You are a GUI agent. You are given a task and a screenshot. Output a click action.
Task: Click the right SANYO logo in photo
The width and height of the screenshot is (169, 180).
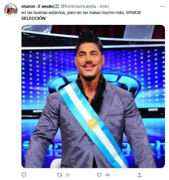tap(153, 110)
